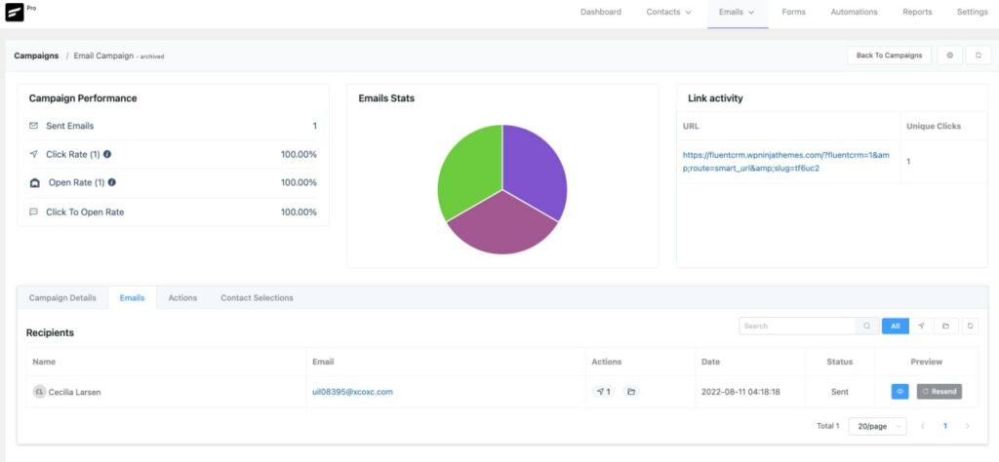Open the Automations page
This screenshot has height=462, width=999.
(x=854, y=12)
